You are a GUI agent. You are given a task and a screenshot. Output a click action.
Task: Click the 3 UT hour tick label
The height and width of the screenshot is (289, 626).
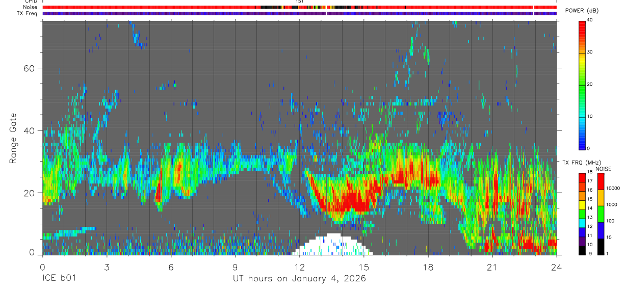[107, 267]
